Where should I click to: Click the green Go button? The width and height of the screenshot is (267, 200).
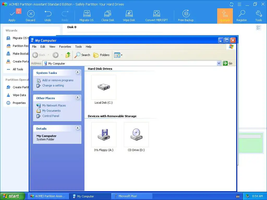click(228, 64)
